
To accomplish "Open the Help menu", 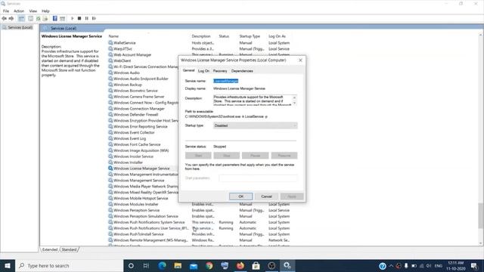I will pos(45,11).
